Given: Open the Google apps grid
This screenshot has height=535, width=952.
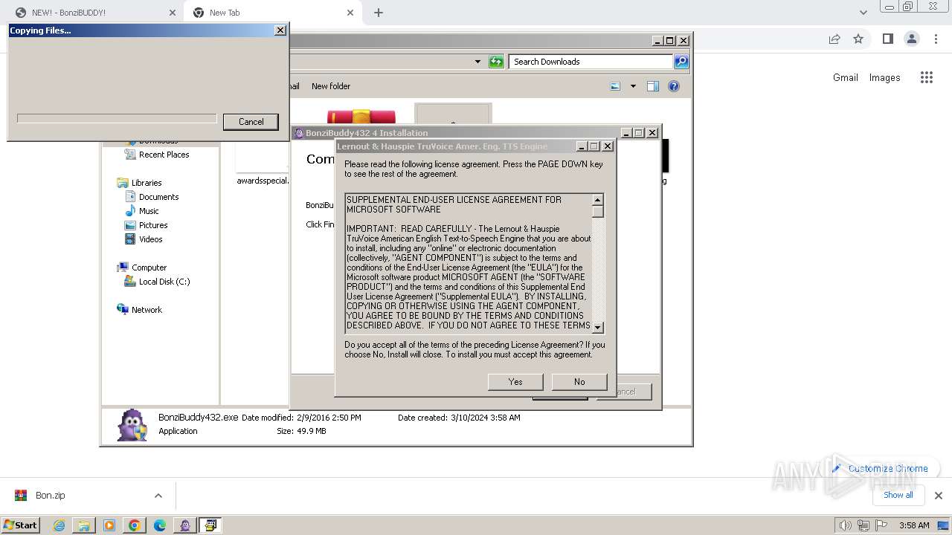Looking at the screenshot, I should [927, 77].
